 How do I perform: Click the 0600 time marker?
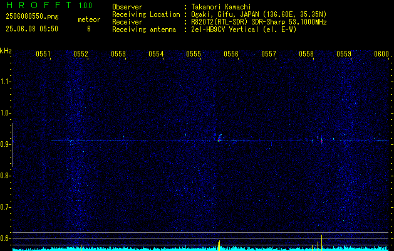[x=381, y=54]
